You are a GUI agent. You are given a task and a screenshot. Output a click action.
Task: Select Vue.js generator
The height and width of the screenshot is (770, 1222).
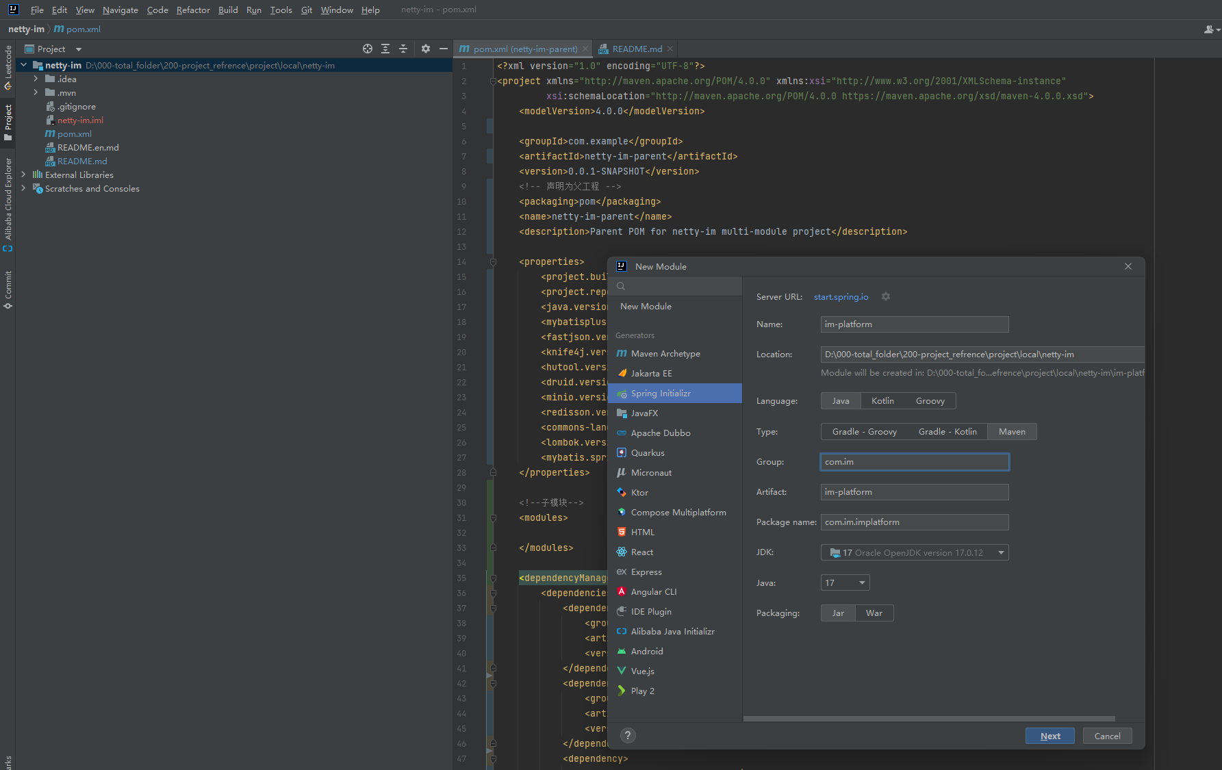674,671
